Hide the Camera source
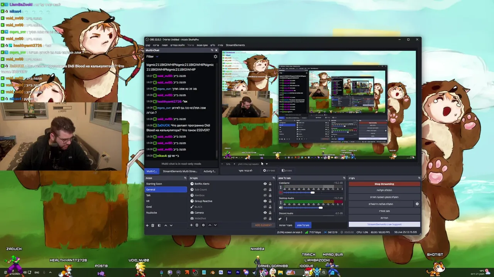Viewport: 494px width, 277px height. 265,213
